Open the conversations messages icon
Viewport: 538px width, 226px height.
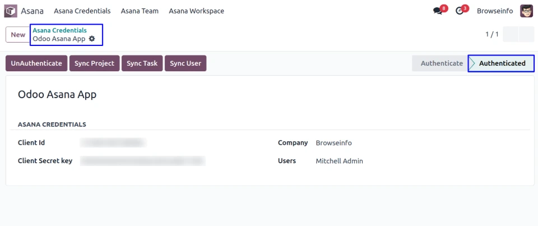438,11
